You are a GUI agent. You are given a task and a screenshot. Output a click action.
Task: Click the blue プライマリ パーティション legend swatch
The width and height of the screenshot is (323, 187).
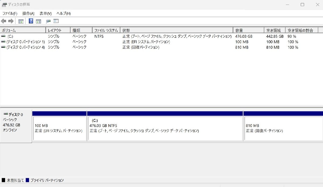(x=27, y=180)
